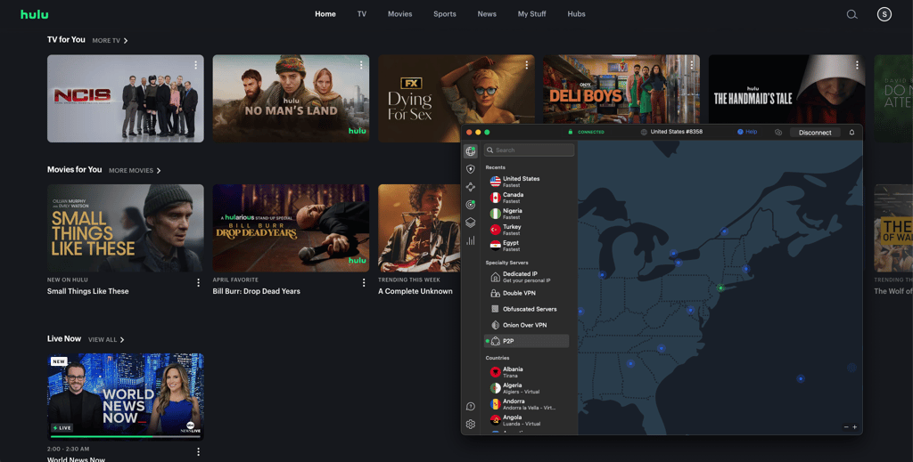The height and width of the screenshot is (462, 913).
Task: Open the Hulu profile avatar S
Action: tap(884, 14)
